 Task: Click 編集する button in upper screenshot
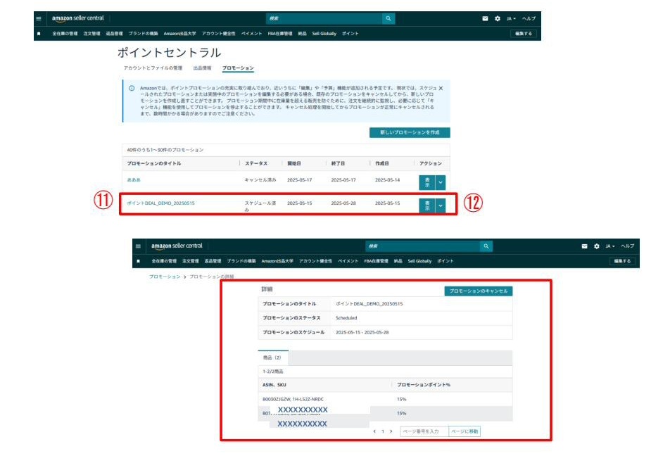click(524, 33)
